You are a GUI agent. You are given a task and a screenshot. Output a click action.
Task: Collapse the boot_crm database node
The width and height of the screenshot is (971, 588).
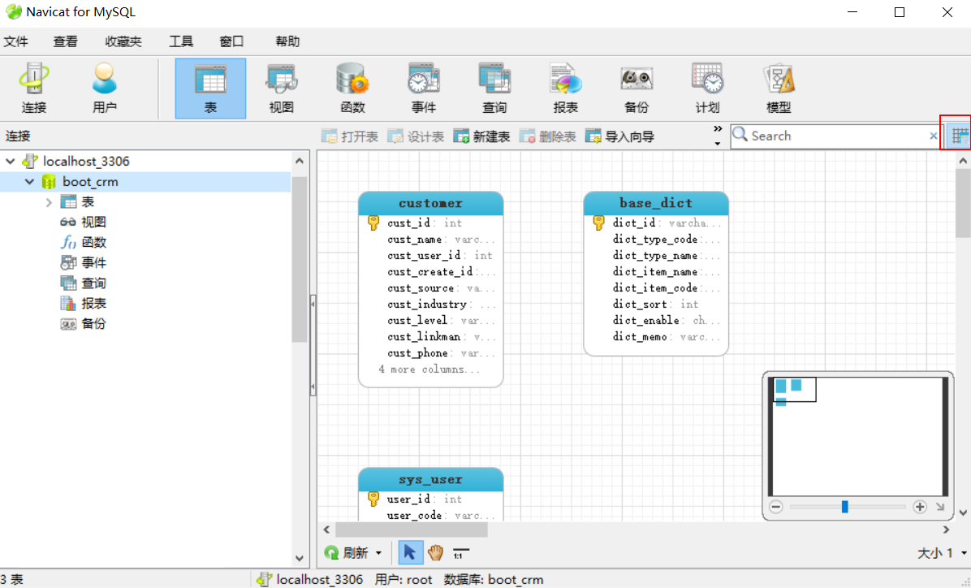pos(30,181)
